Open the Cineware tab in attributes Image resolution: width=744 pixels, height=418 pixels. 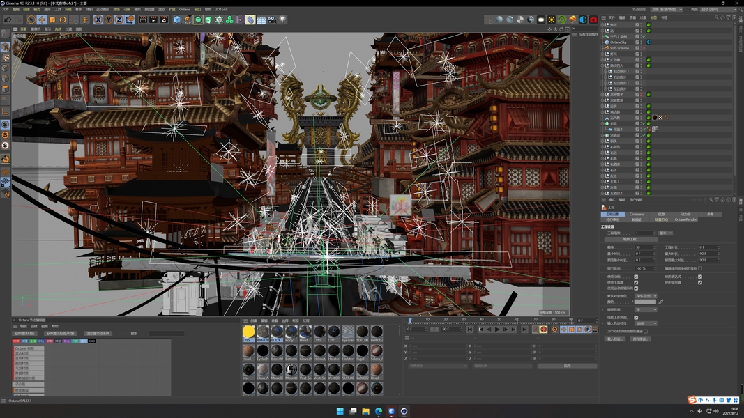[x=637, y=214]
